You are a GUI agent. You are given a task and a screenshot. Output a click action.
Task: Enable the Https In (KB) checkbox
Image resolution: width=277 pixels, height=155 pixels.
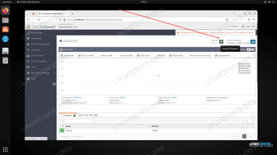click(x=99, y=55)
